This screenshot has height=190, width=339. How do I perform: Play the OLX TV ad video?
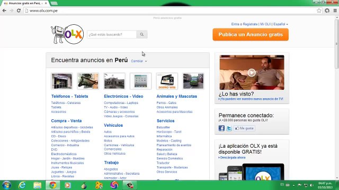tap(252, 73)
